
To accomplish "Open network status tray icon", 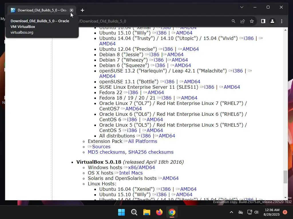I will click(x=250, y=212).
